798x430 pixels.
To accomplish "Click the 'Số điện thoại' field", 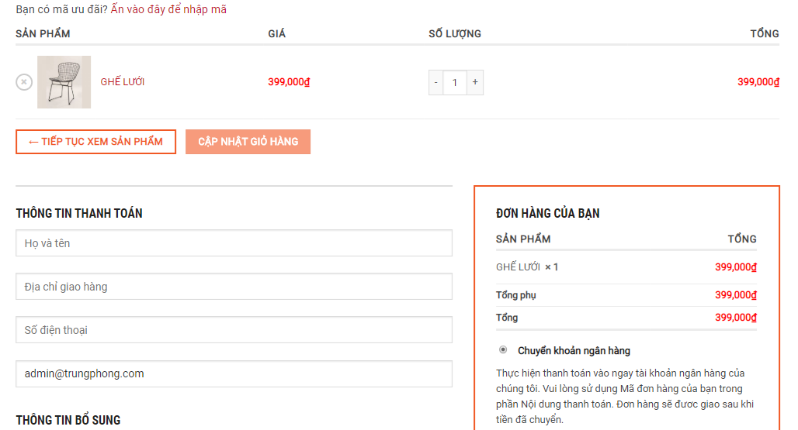I will [x=234, y=330].
